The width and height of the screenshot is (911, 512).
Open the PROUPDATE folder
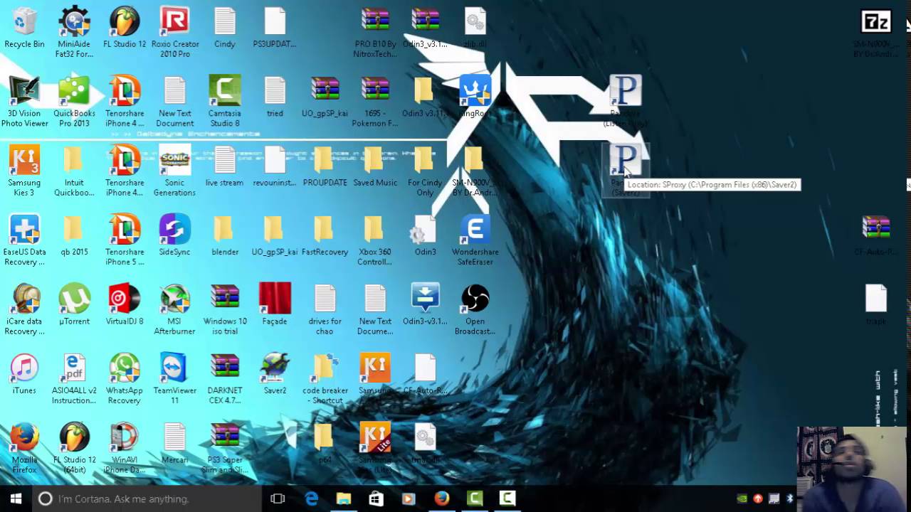point(325,167)
